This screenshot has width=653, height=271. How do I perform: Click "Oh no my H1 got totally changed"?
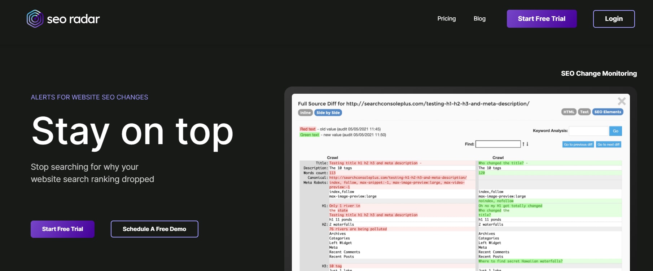510,206
